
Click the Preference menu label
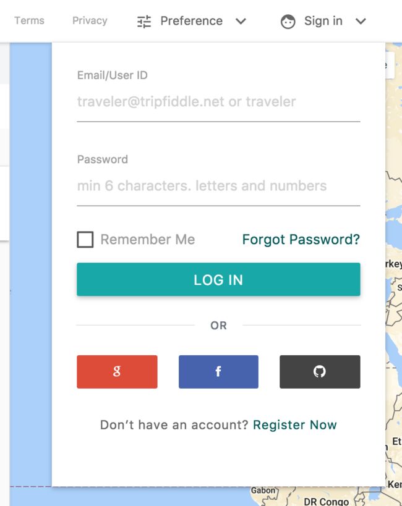pos(192,21)
